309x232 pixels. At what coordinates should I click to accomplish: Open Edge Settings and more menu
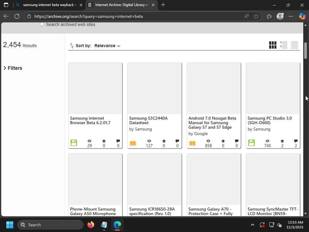[x=291, y=16]
